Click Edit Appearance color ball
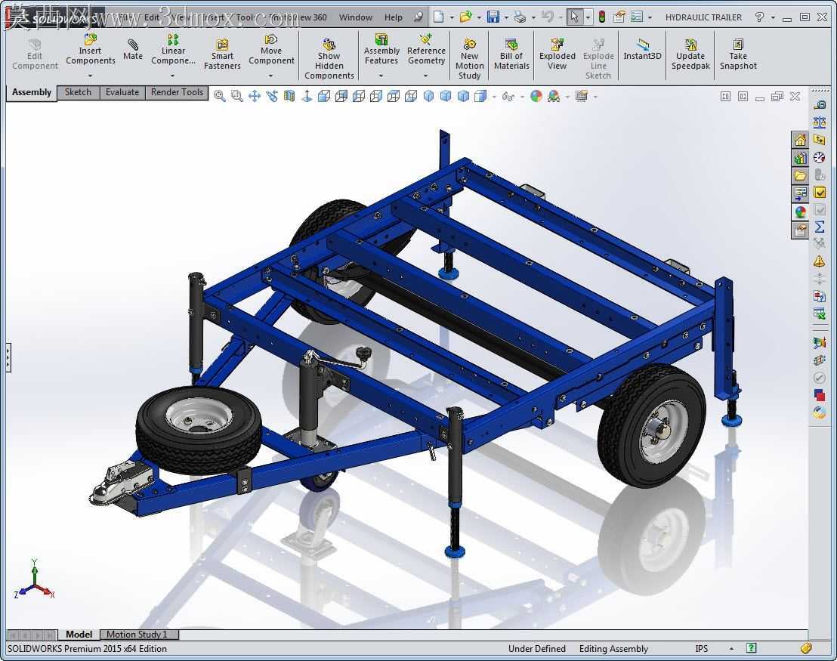Viewport: 837px width, 661px height. point(536,96)
